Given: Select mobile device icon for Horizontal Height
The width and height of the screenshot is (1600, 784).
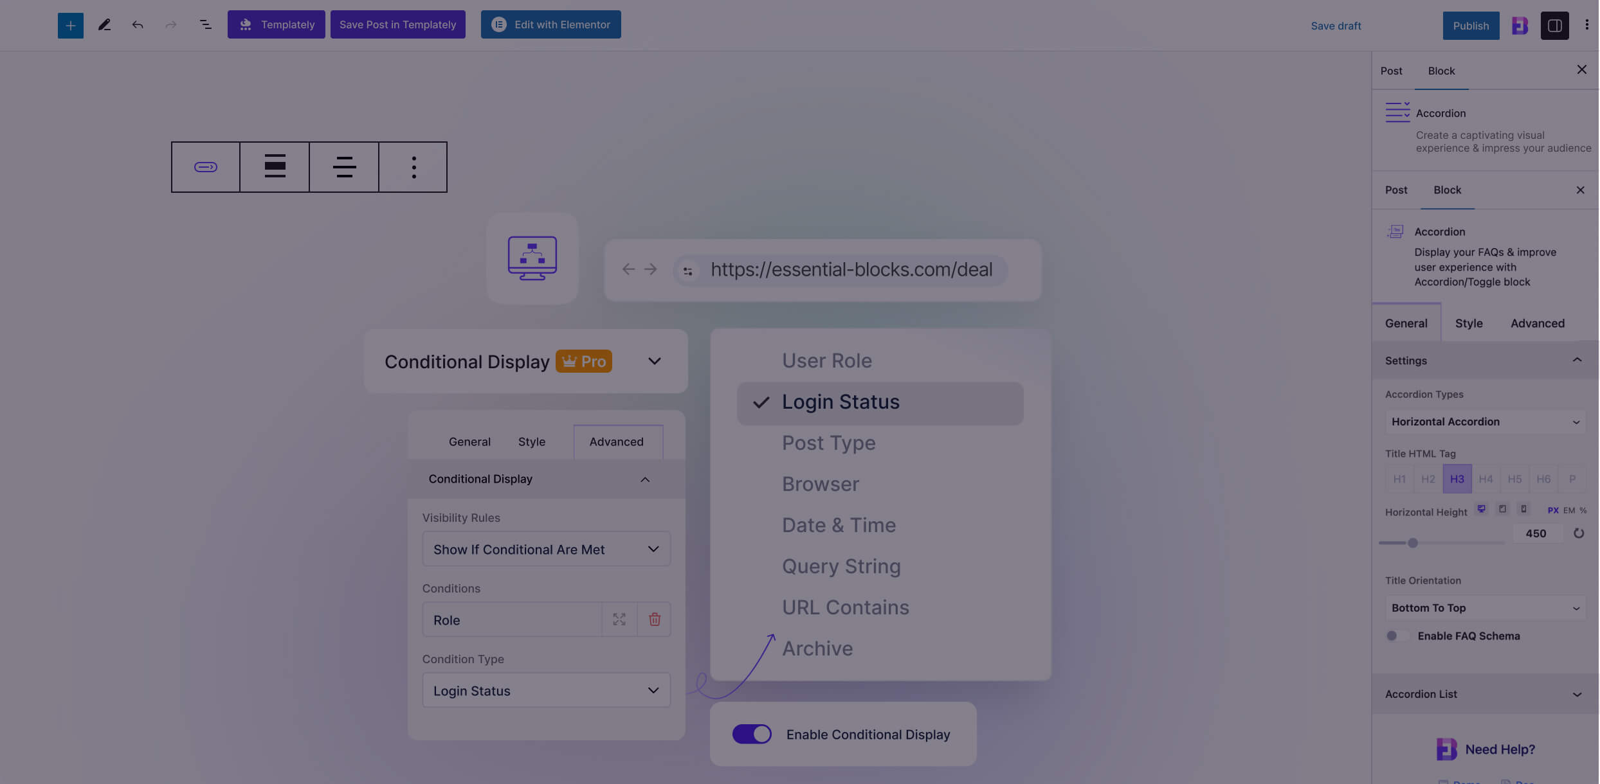Looking at the screenshot, I should [1523, 509].
